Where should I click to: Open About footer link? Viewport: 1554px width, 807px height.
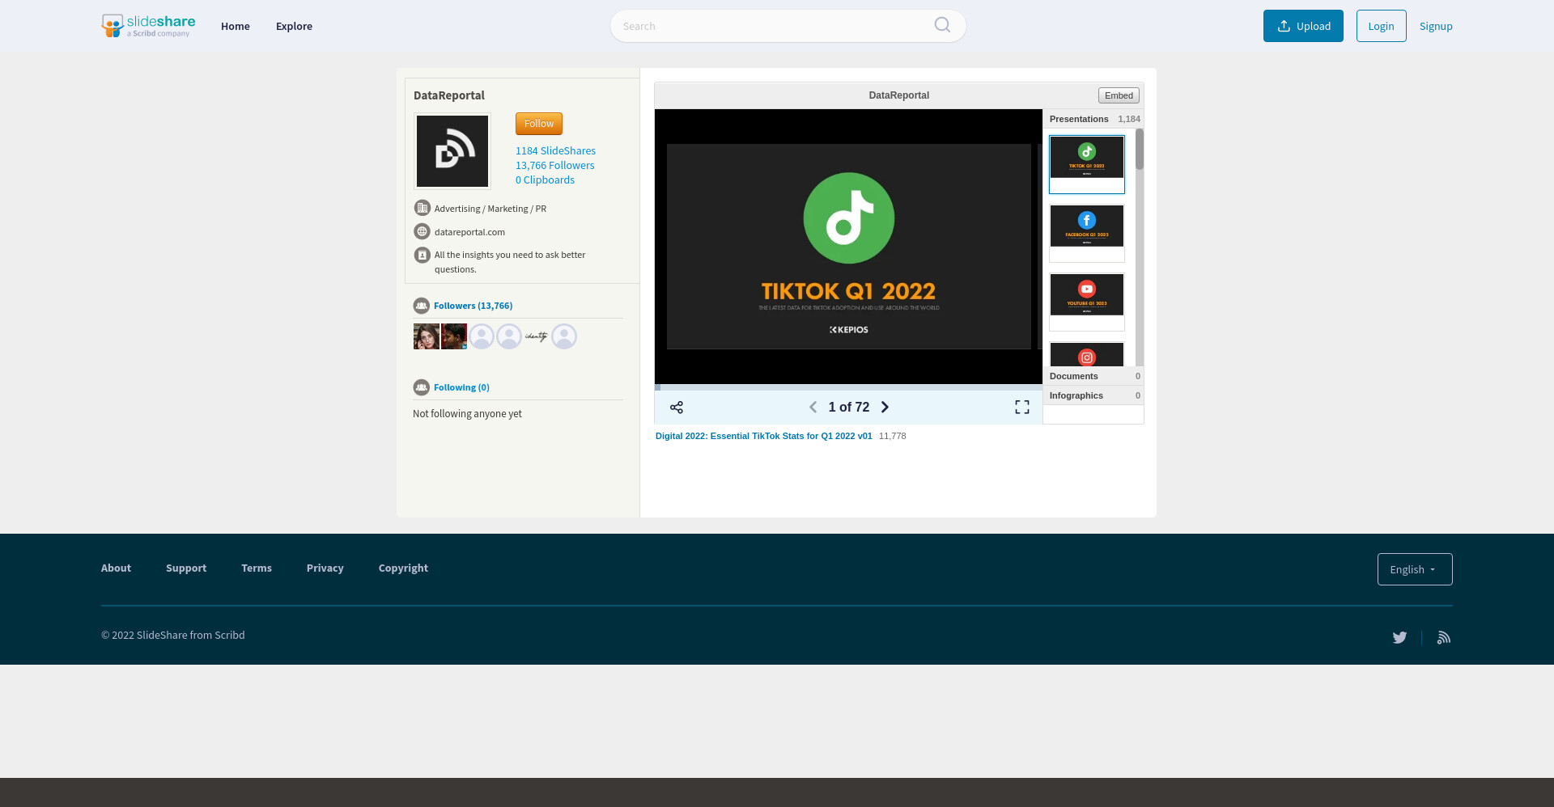tap(116, 568)
